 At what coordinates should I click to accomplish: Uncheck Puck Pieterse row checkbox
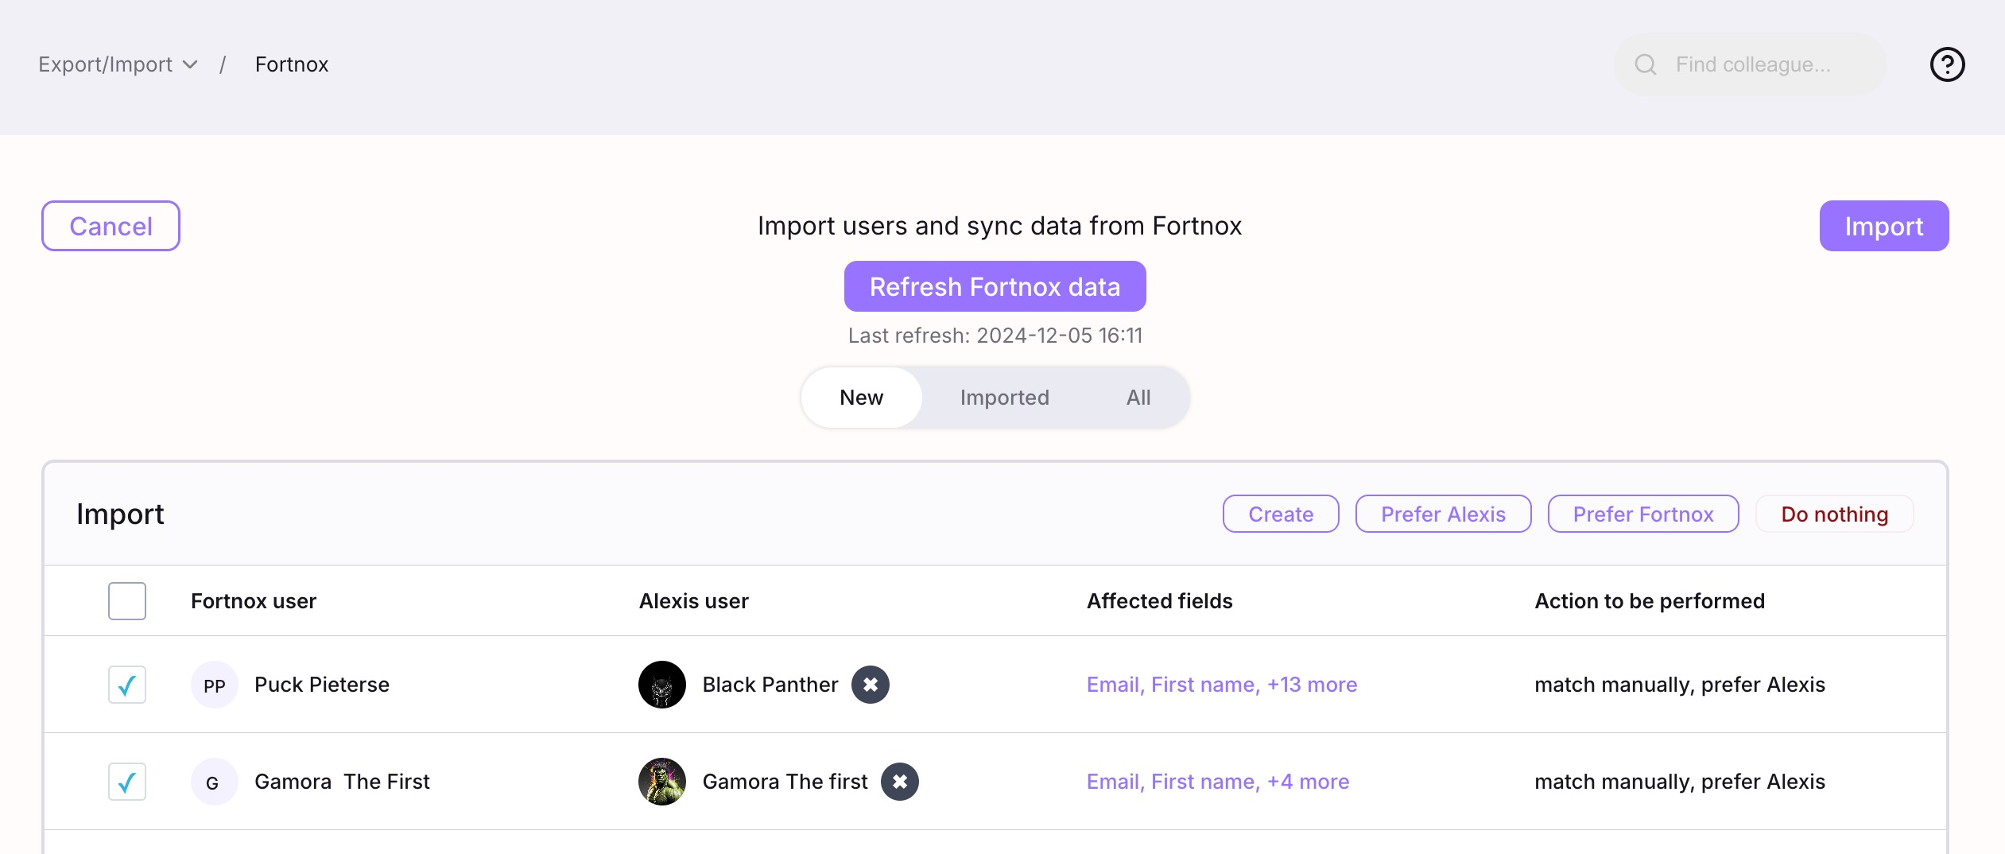tap(127, 685)
